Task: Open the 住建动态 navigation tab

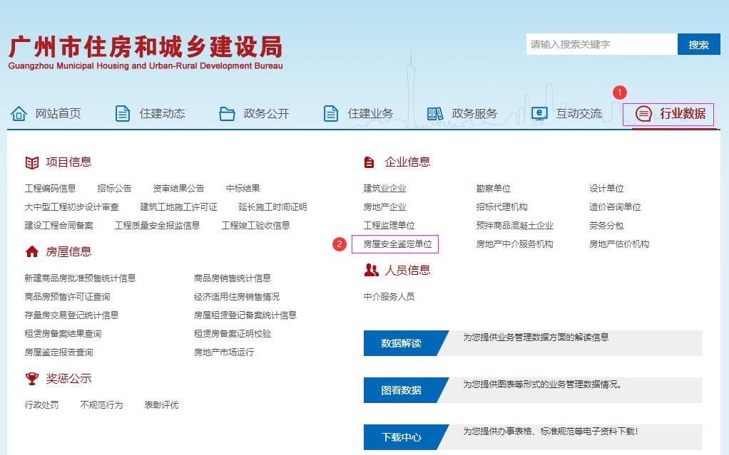Action: pyautogui.click(x=162, y=113)
